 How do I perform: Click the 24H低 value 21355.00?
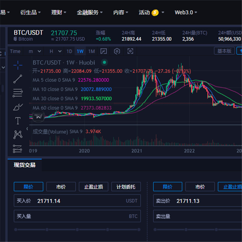[x=162, y=39]
